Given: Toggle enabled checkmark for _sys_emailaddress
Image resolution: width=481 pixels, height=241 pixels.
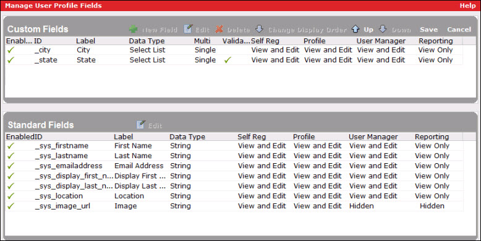Looking at the screenshot, I should 11,166.
